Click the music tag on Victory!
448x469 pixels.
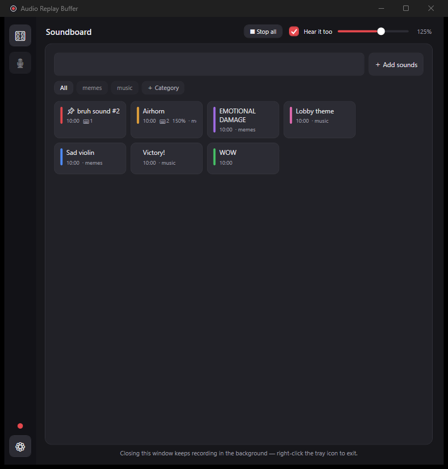tap(169, 163)
